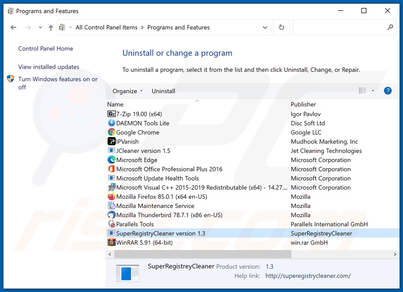
Task: Select Microsoft Office Professional Plus 2016
Action: click(169, 169)
